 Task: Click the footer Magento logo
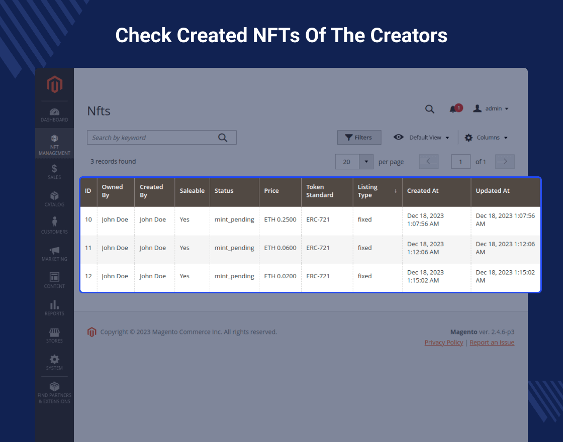point(92,332)
